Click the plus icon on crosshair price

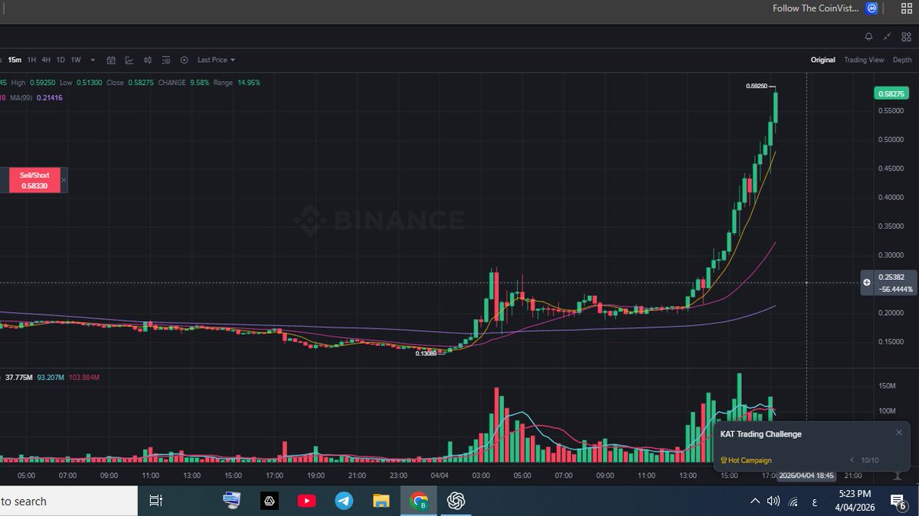(867, 282)
